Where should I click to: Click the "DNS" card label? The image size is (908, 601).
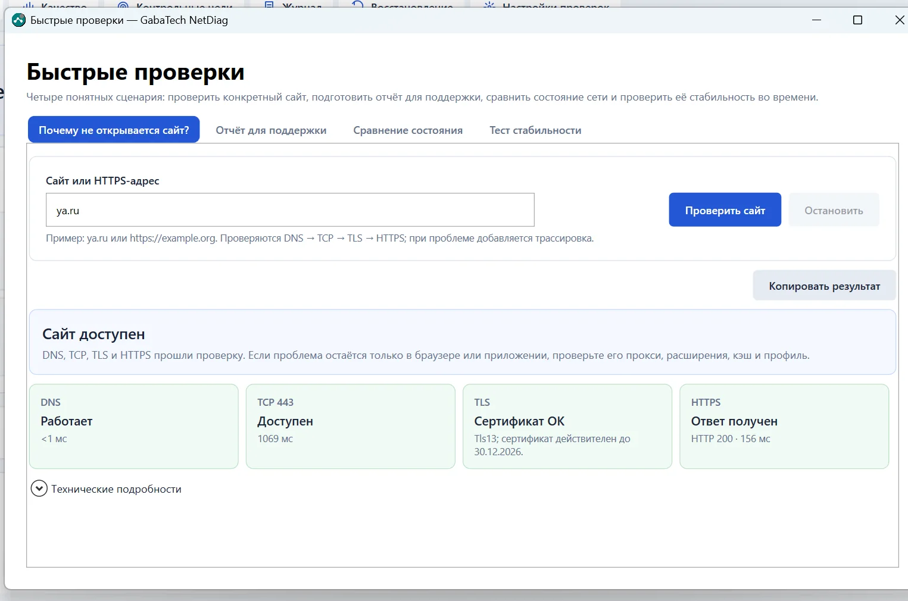51,402
